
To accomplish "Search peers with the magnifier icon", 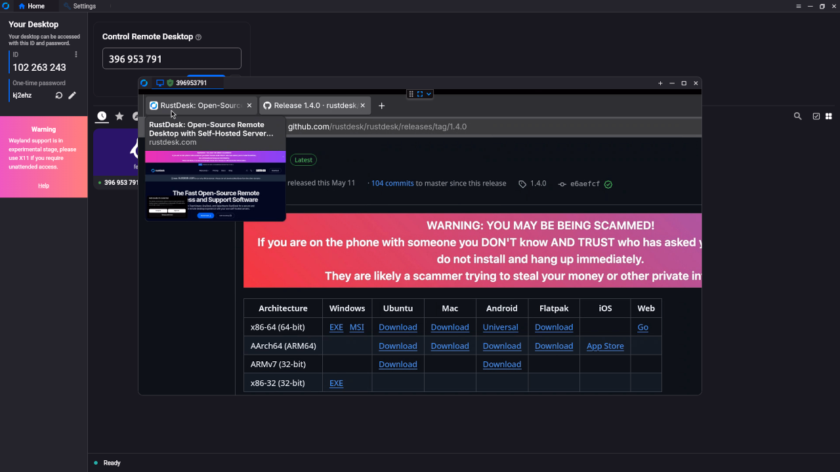I will pyautogui.click(x=798, y=116).
